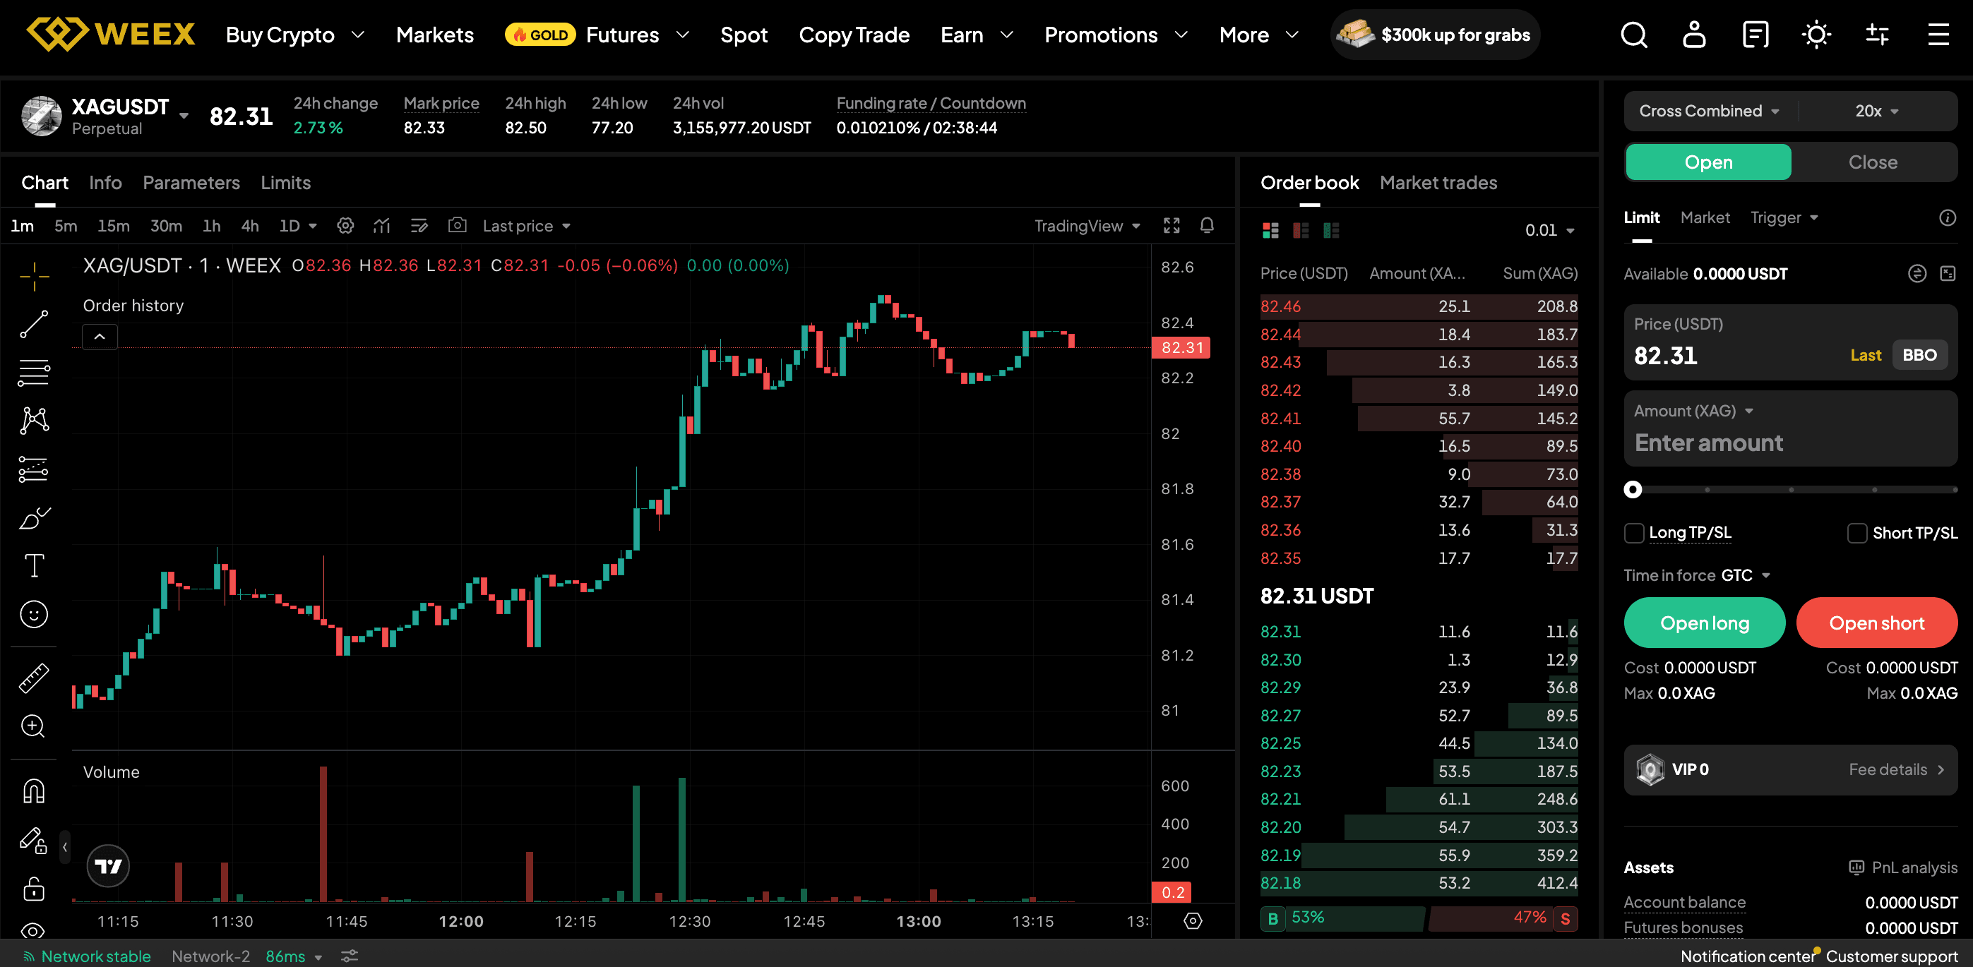Show bids-only order book view

pyautogui.click(x=1331, y=229)
